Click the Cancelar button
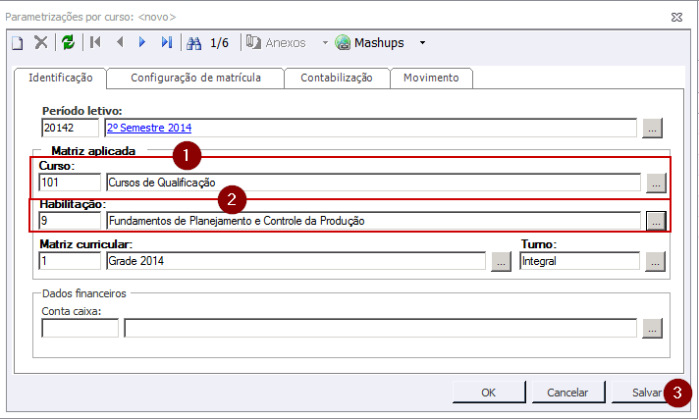This screenshot has height=420, width=699. [x=566, y=393]
